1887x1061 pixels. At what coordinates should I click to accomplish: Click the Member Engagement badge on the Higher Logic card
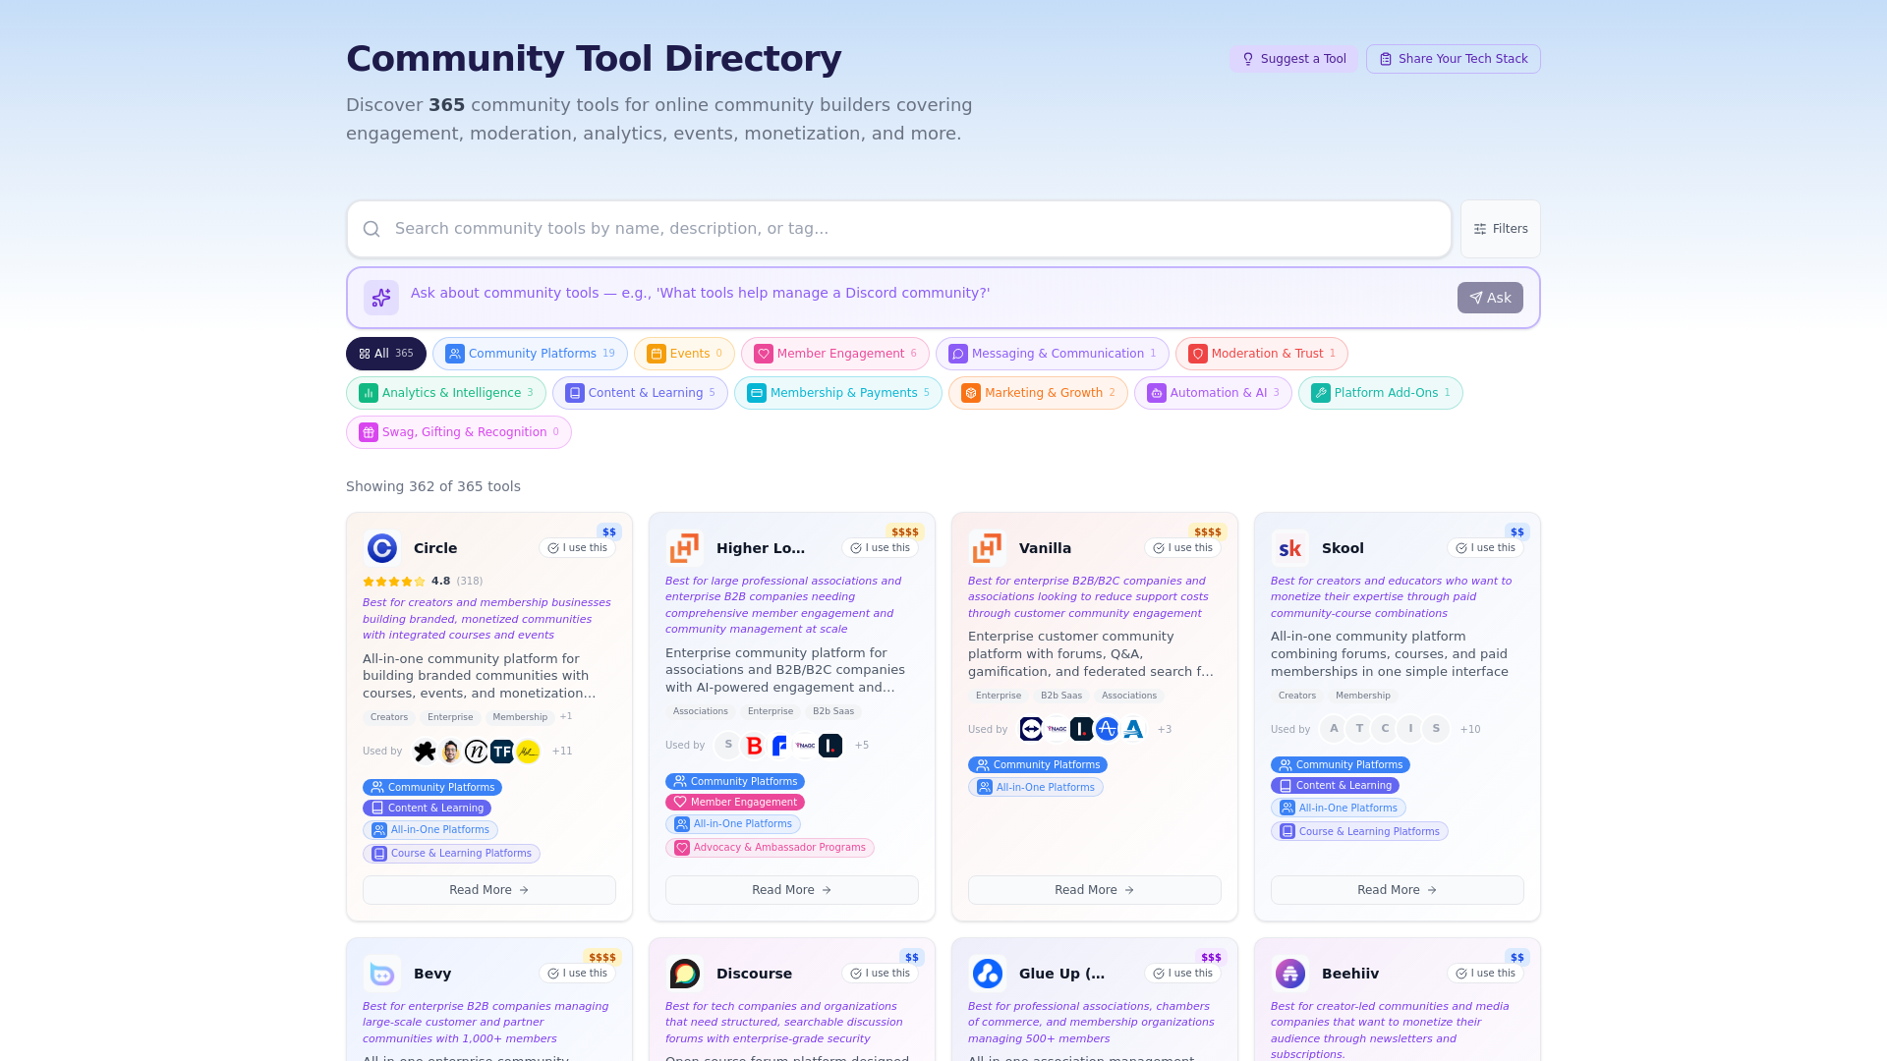coord(735,803)
